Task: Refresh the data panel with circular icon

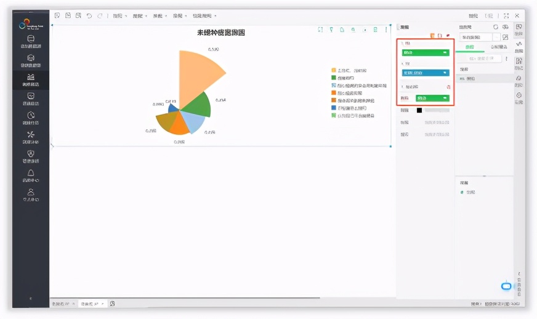Action: 496,26
